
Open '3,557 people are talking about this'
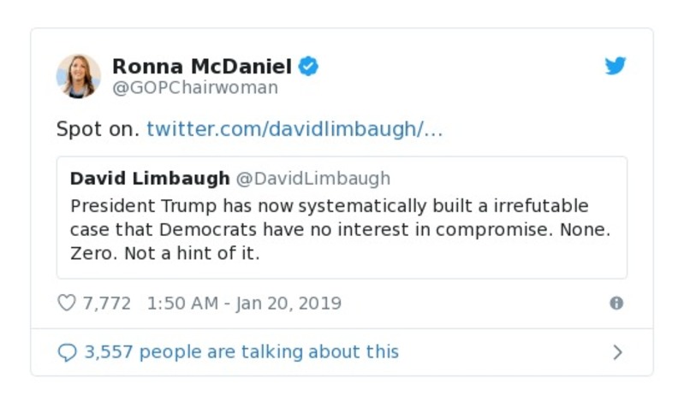click(x=241, y=351)
